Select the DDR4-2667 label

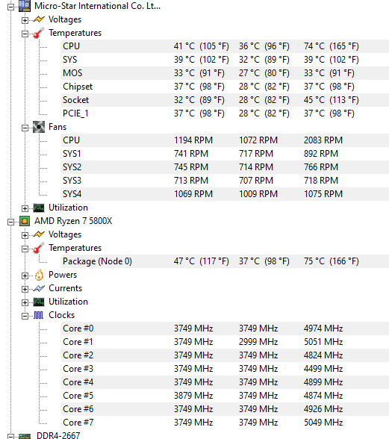coord(58,435)
